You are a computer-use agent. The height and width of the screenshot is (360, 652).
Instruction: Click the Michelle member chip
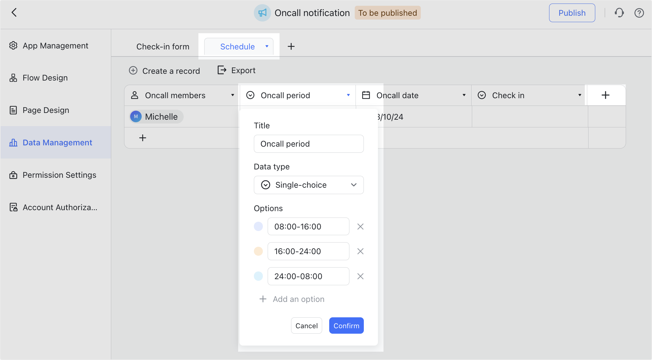156,117
